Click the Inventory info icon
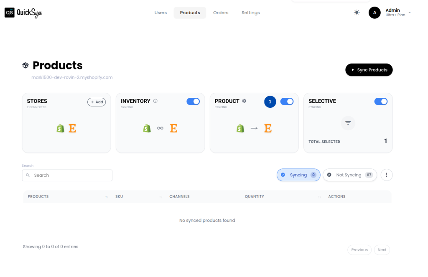The image size is (428, 277). point(155,101)
